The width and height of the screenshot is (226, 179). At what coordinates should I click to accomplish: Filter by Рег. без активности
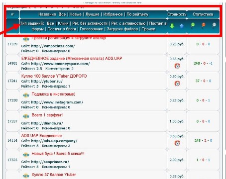pyautogui.click(x=90, y=23)
